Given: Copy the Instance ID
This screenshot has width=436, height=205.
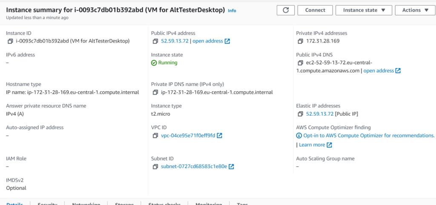Looking at the screenshot, I should [10, 41].
